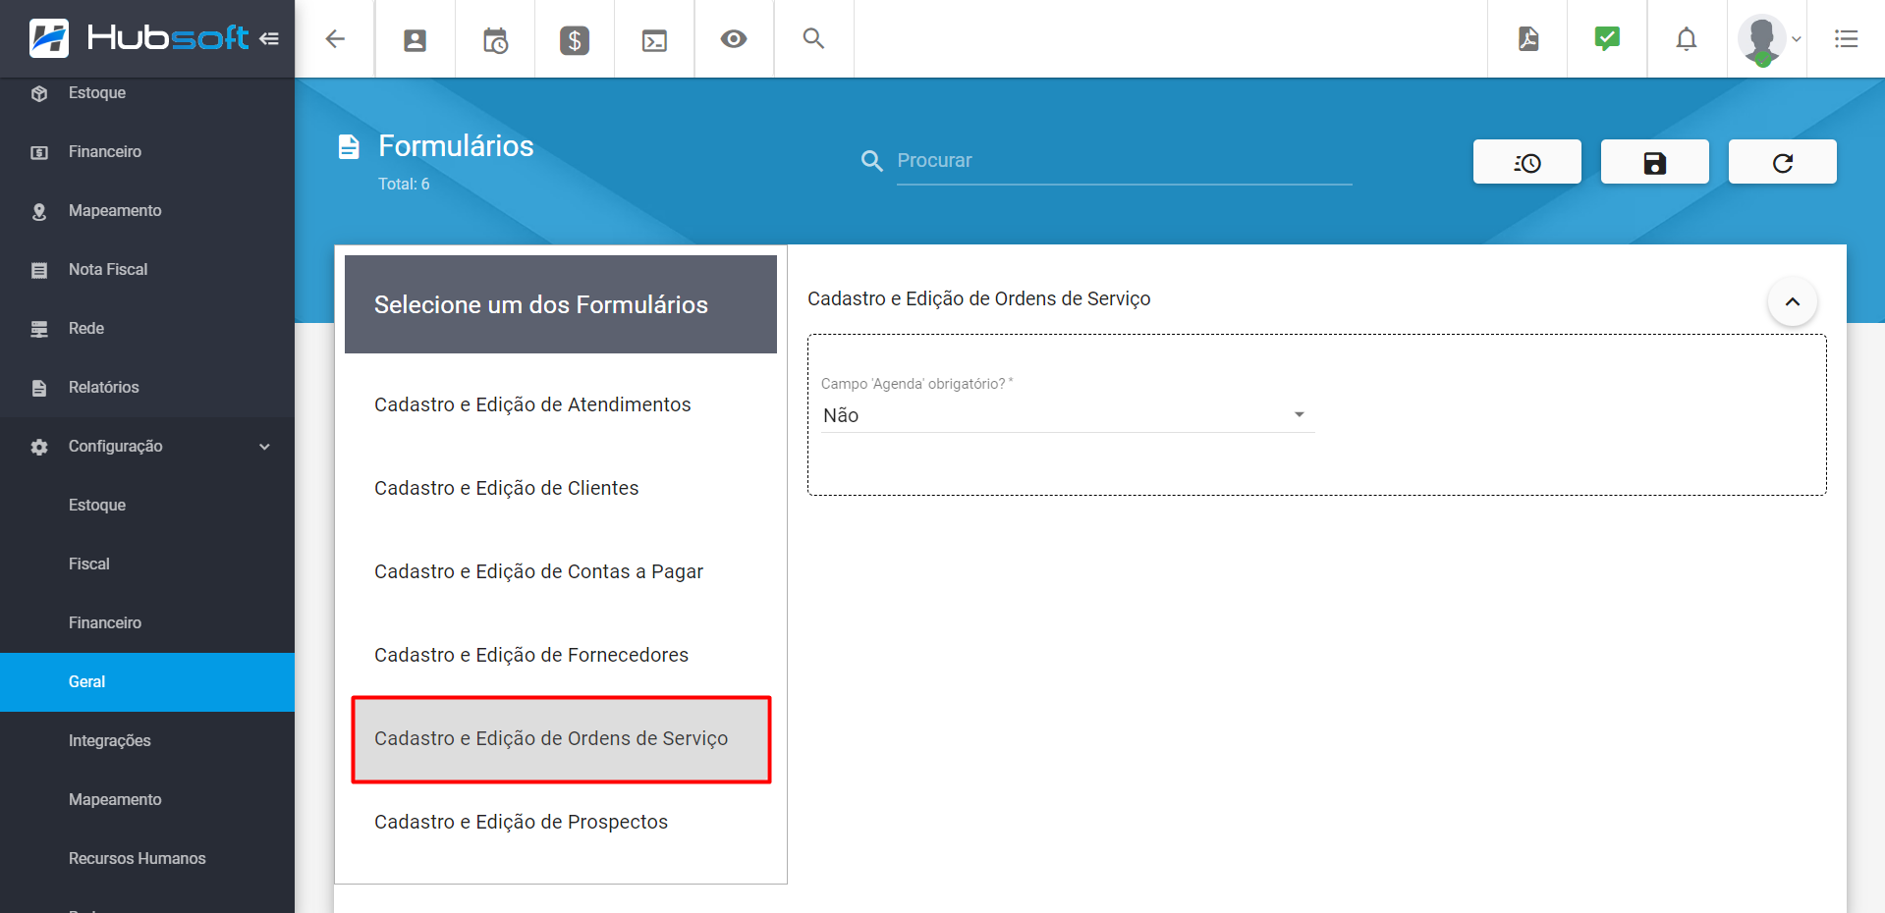This screenshot has width=1885, height=913.
Task: Click the Estoque box icon in sidebar
Action: pyautogui.click(x=39, y=93)
